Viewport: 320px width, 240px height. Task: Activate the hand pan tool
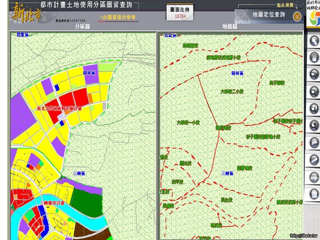(x=313, y=57)
